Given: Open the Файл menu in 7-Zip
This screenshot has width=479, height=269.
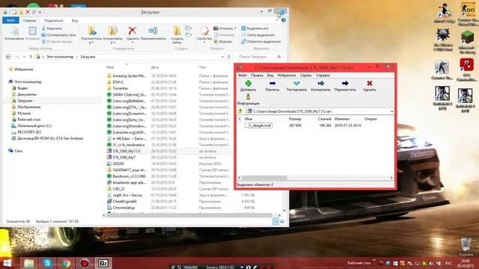Looking at the screenshot, I should point(242,75).
